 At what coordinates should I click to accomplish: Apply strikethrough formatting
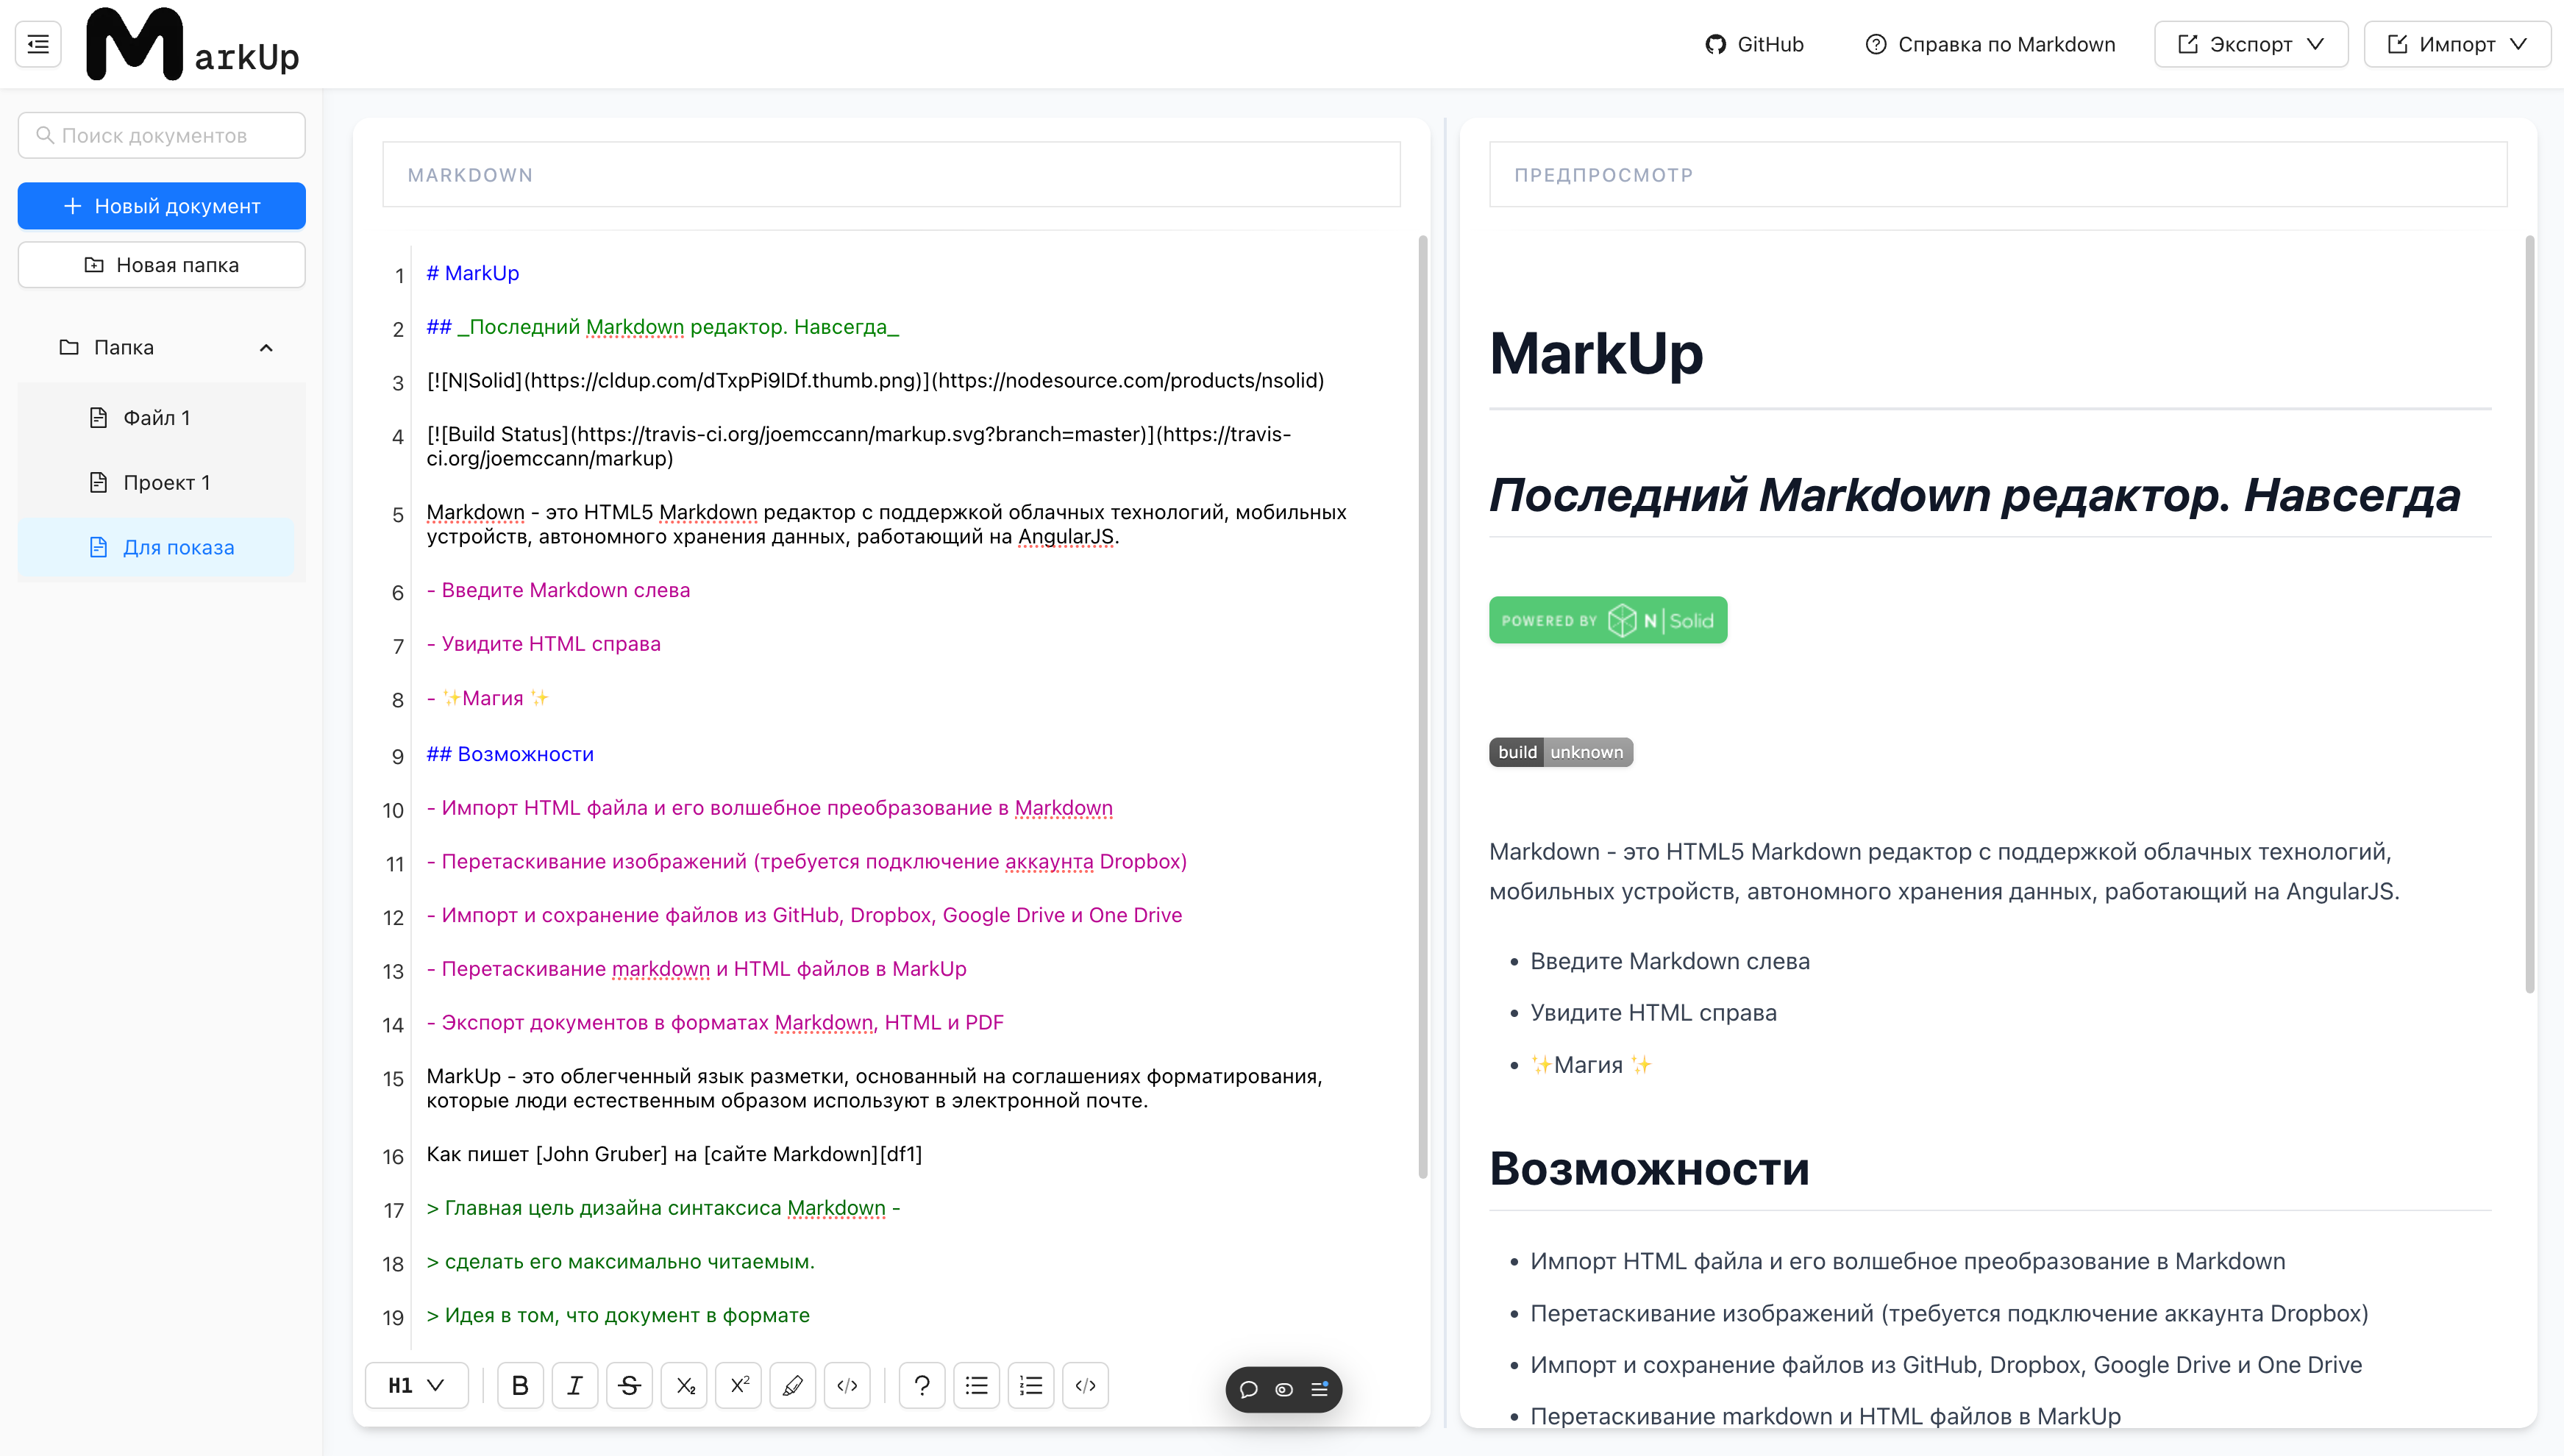(630, 1385)
